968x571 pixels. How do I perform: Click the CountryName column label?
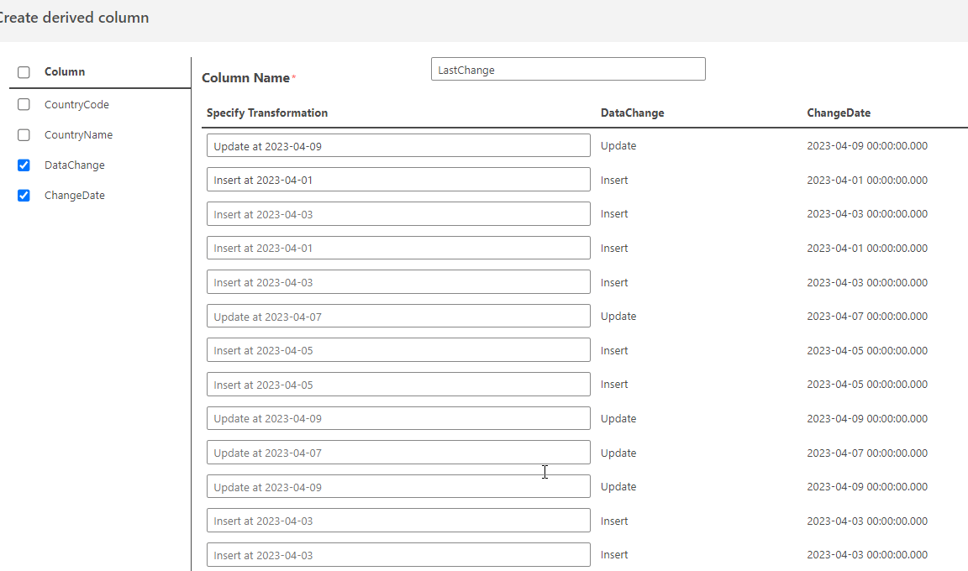pyautogui.click(x=78, y=135)
